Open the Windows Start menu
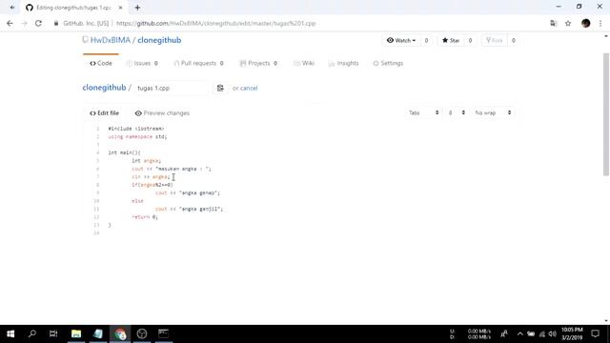610x343 pixels. [10, 333]
